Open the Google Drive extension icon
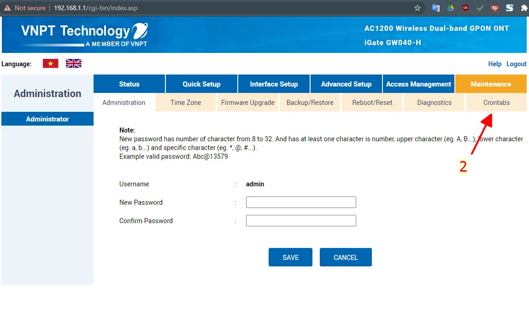Viewport: 529px width, 317px height. (x=451, y=8)
